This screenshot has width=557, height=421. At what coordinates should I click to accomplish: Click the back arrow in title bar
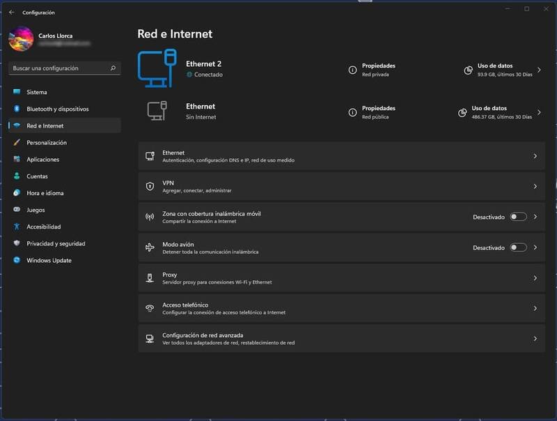11,12
